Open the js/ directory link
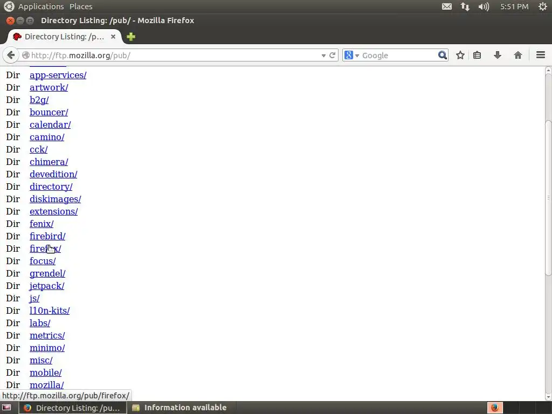Viewport: 552px width, 414px height. pyautogui.click(x=34, y=298)
